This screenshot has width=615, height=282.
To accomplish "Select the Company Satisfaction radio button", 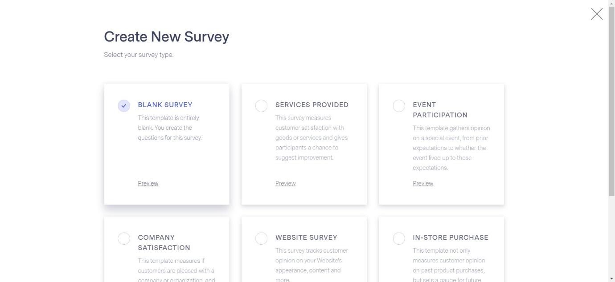I will pos(124,238).
